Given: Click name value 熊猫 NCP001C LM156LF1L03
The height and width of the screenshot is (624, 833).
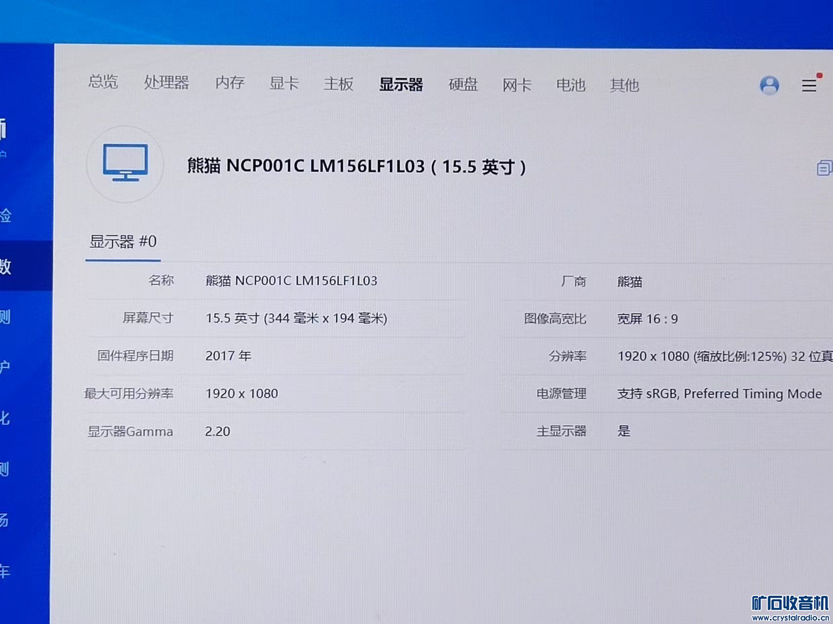Looking at the screenshot, I should click(x=291, y=281).
